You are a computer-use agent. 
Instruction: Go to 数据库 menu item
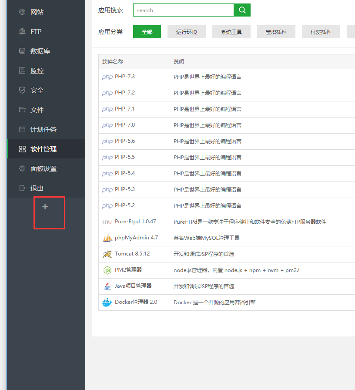[46, 51]
